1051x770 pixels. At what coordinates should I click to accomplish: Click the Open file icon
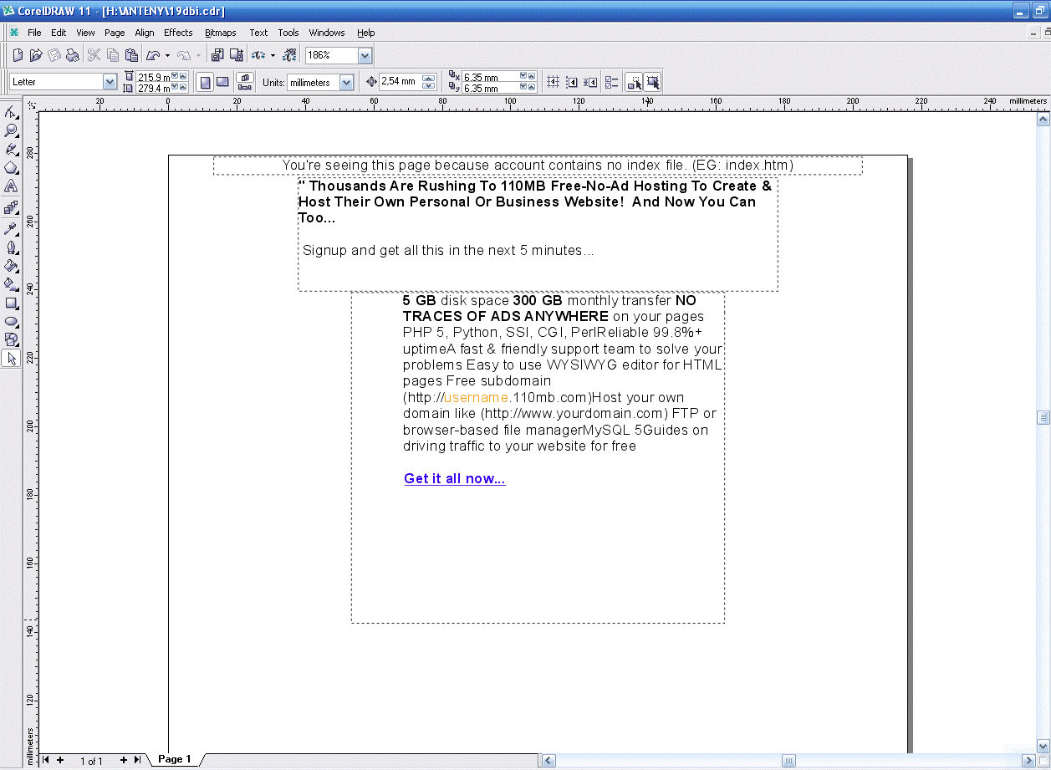pos(36,55)
